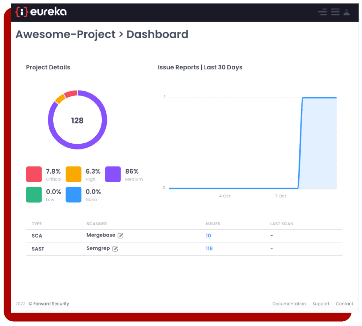Toggle the Medium purple severity swatch

pos(113,174)
